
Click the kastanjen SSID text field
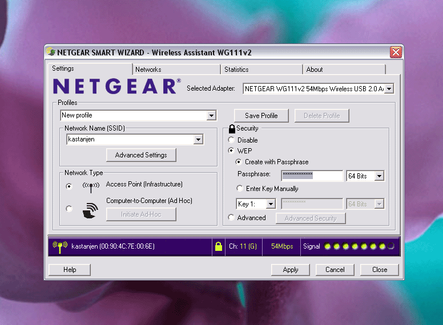[x=131, y=139]
